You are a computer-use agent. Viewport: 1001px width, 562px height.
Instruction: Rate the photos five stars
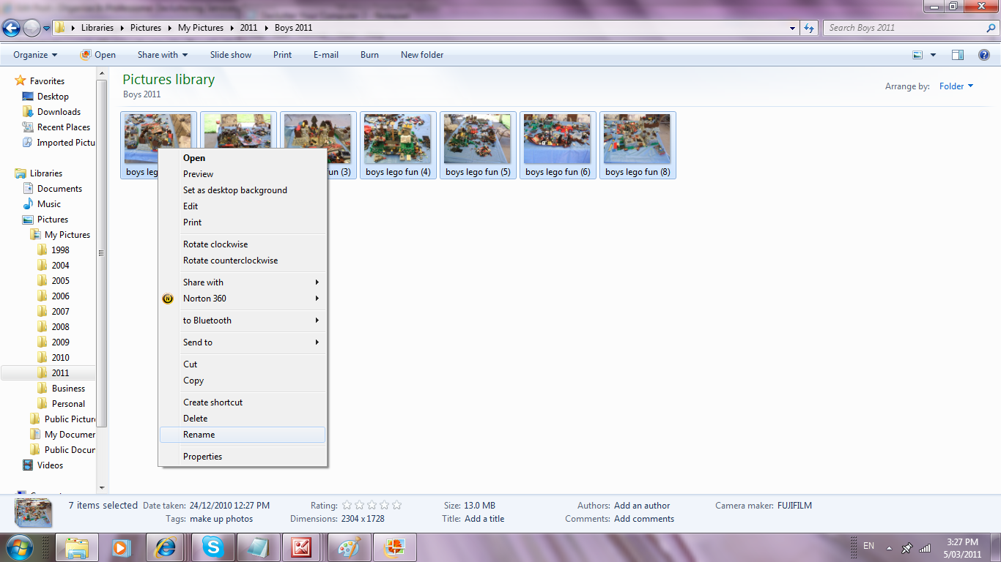pyautogui.click(x=396, y=505)
